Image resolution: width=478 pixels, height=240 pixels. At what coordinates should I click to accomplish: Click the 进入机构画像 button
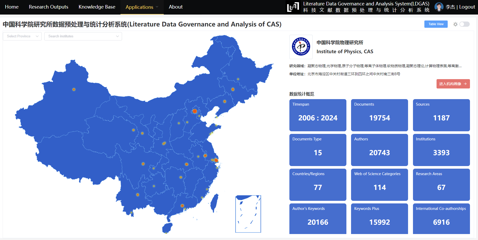point(453,84)
